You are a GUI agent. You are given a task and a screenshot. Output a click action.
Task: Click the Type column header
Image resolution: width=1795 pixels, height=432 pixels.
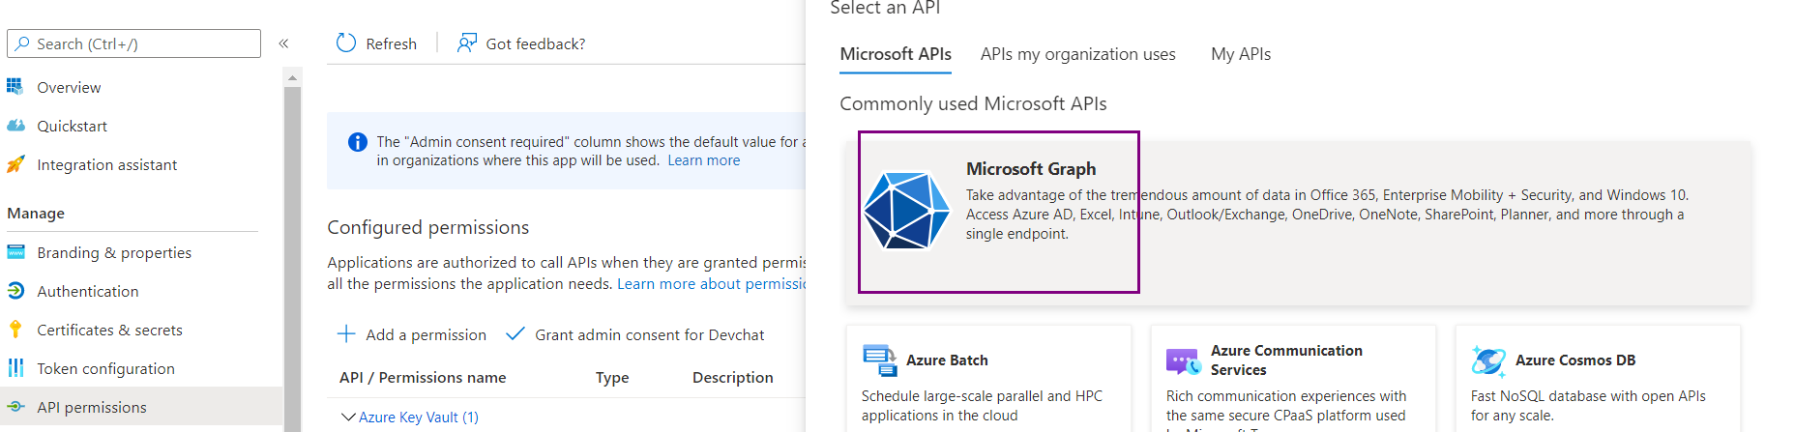612,377
